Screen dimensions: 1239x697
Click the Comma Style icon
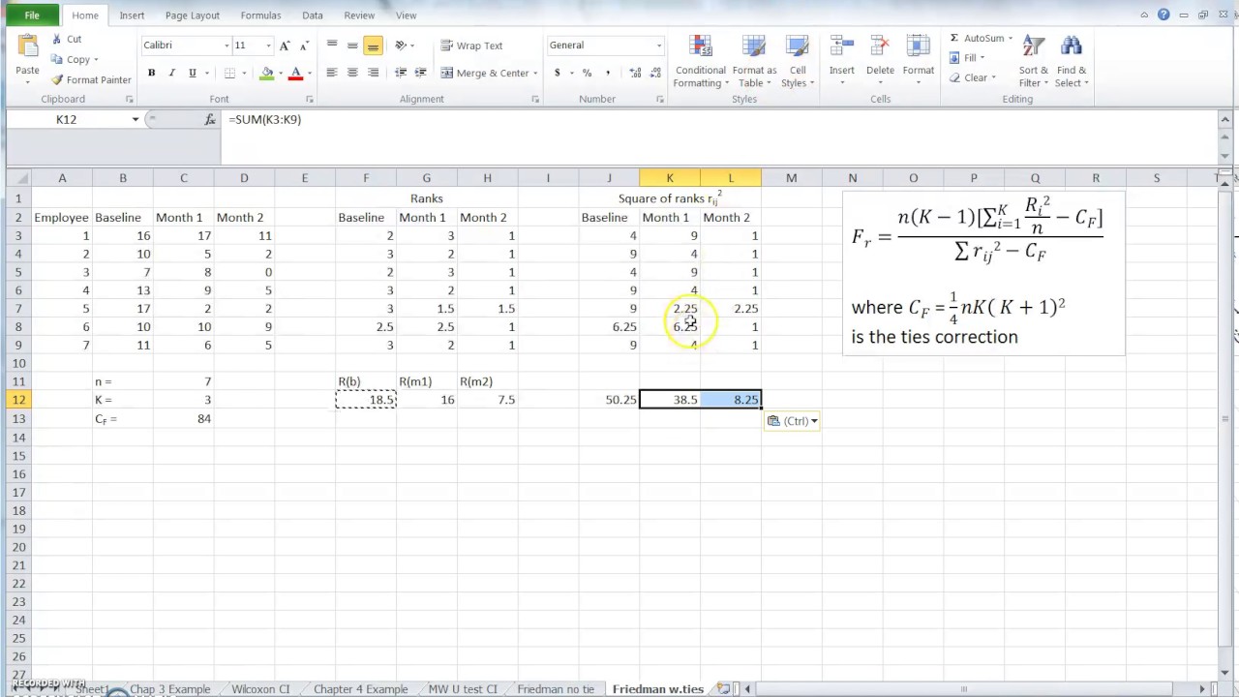[608, 74]
